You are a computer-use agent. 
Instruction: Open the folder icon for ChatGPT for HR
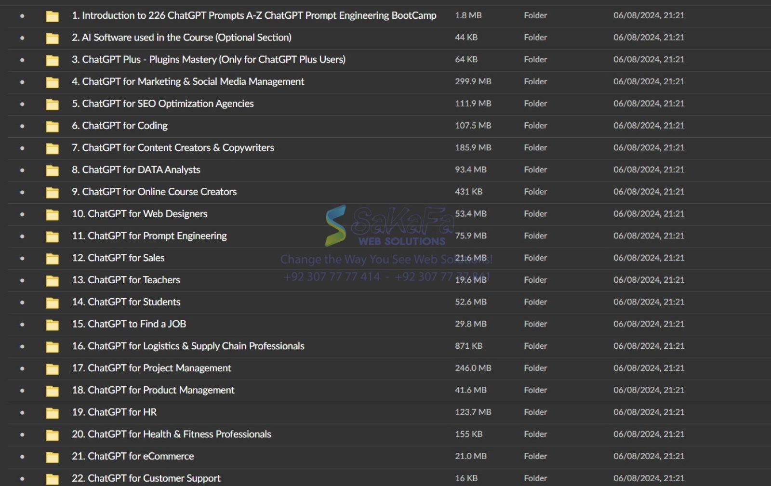(52, 412)
